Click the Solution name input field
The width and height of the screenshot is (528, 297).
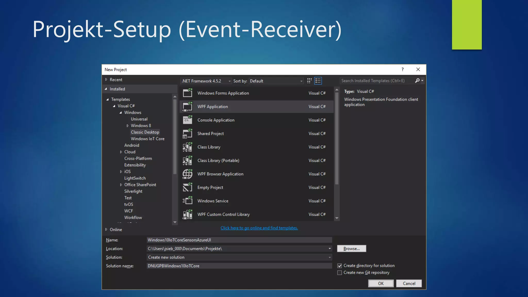239,266
